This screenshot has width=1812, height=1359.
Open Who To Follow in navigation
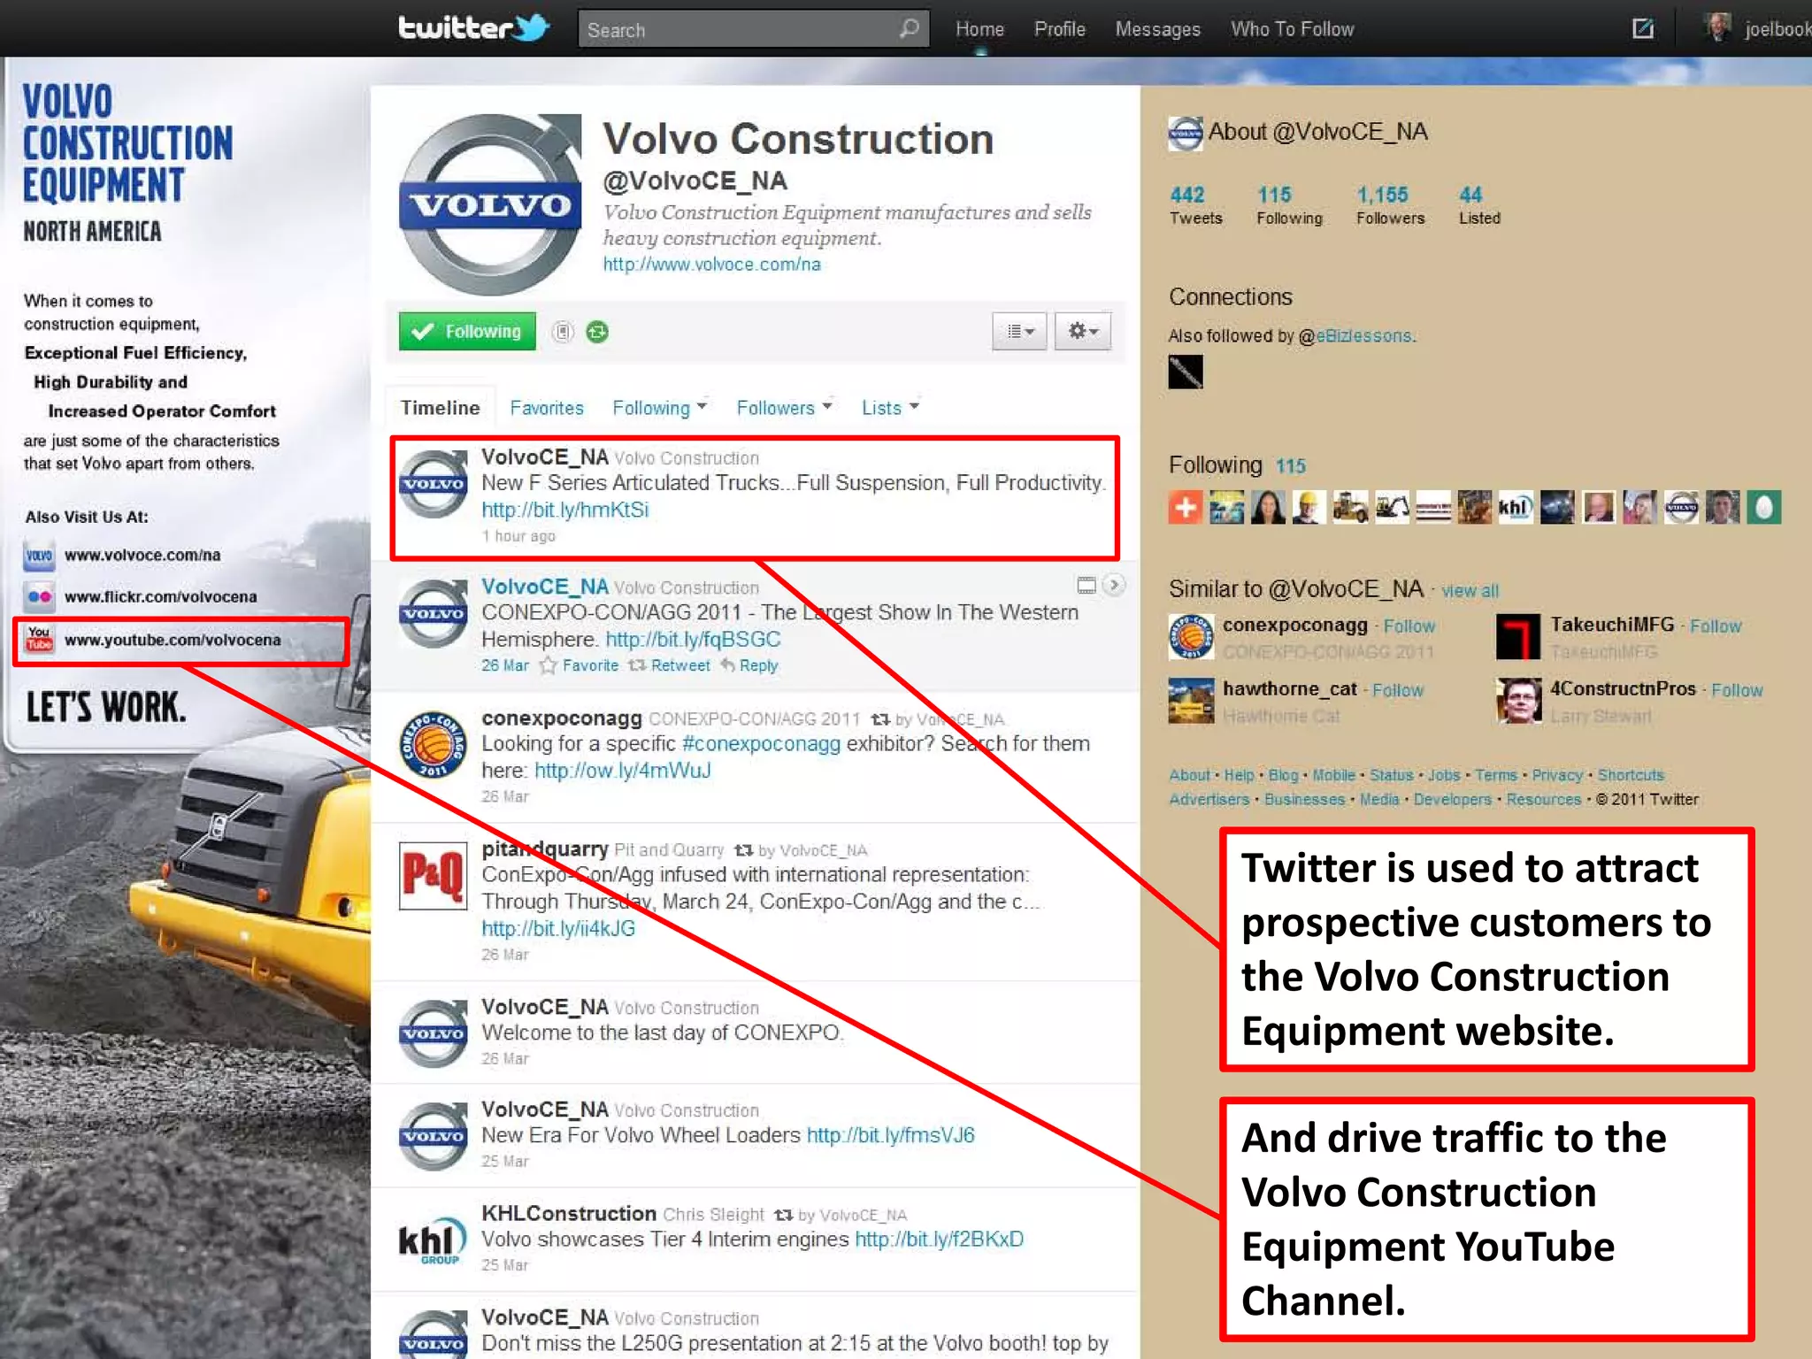click(1292, 29)
